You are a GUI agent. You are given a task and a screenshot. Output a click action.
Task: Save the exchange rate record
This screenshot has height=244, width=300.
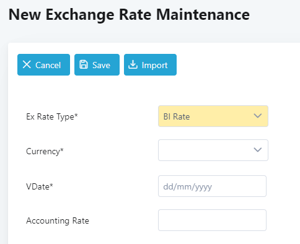click(97, 65)
